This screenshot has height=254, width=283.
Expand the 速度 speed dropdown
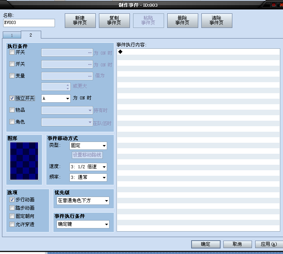[x=88, y=167]
